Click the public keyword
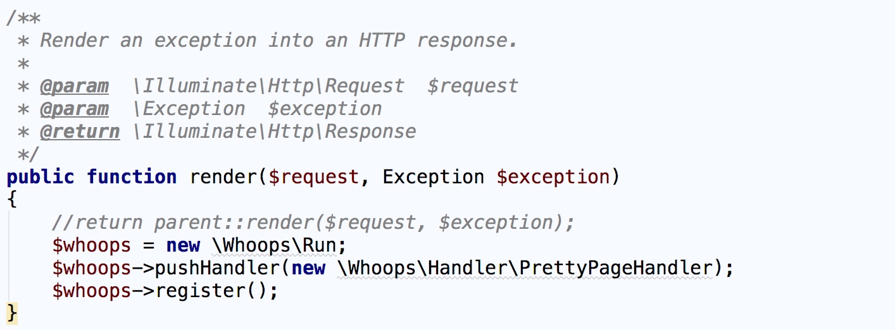The height and width of the screenshot is (330, 895). click(x=41, y=177)
